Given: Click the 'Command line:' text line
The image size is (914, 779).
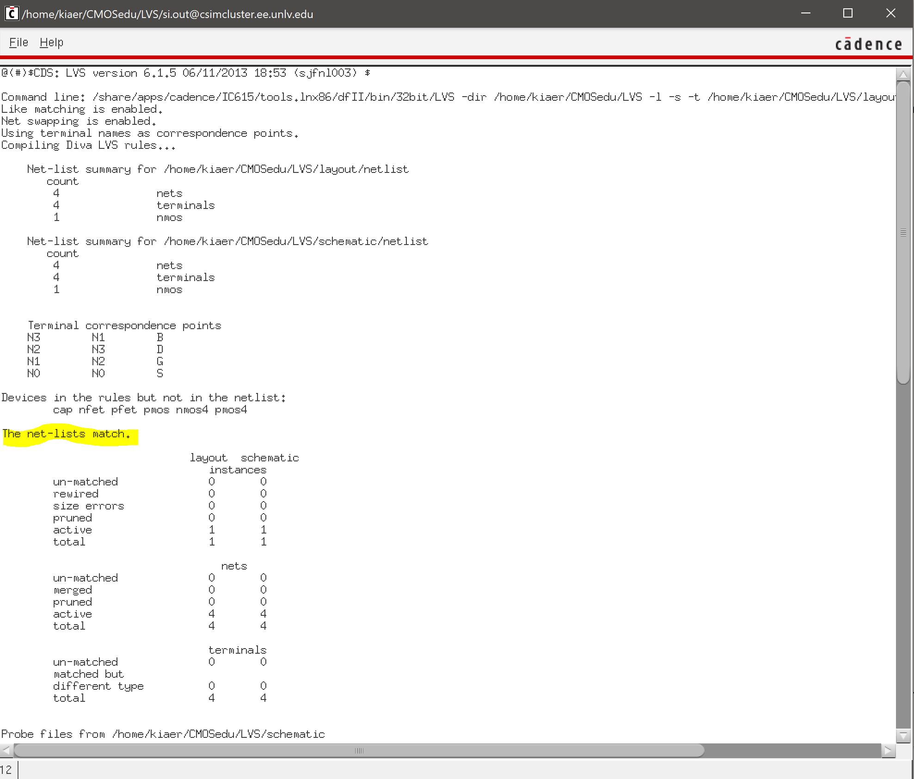Looking at the screenshot, I should 448,97.
